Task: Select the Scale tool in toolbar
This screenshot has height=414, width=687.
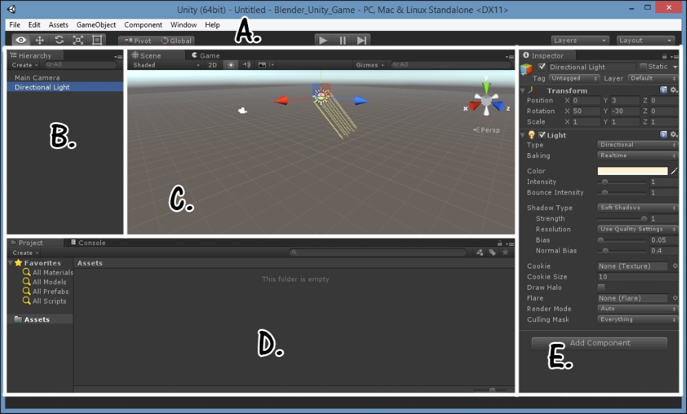Action: (x=78, y=41)
